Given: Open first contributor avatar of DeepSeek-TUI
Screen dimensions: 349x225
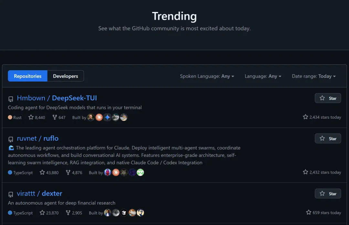Looking at the screenshot, I should [x=91, y=117].
